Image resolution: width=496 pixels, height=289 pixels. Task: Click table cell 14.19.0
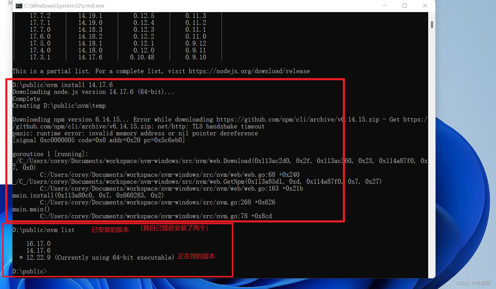(x=90, y=23)
